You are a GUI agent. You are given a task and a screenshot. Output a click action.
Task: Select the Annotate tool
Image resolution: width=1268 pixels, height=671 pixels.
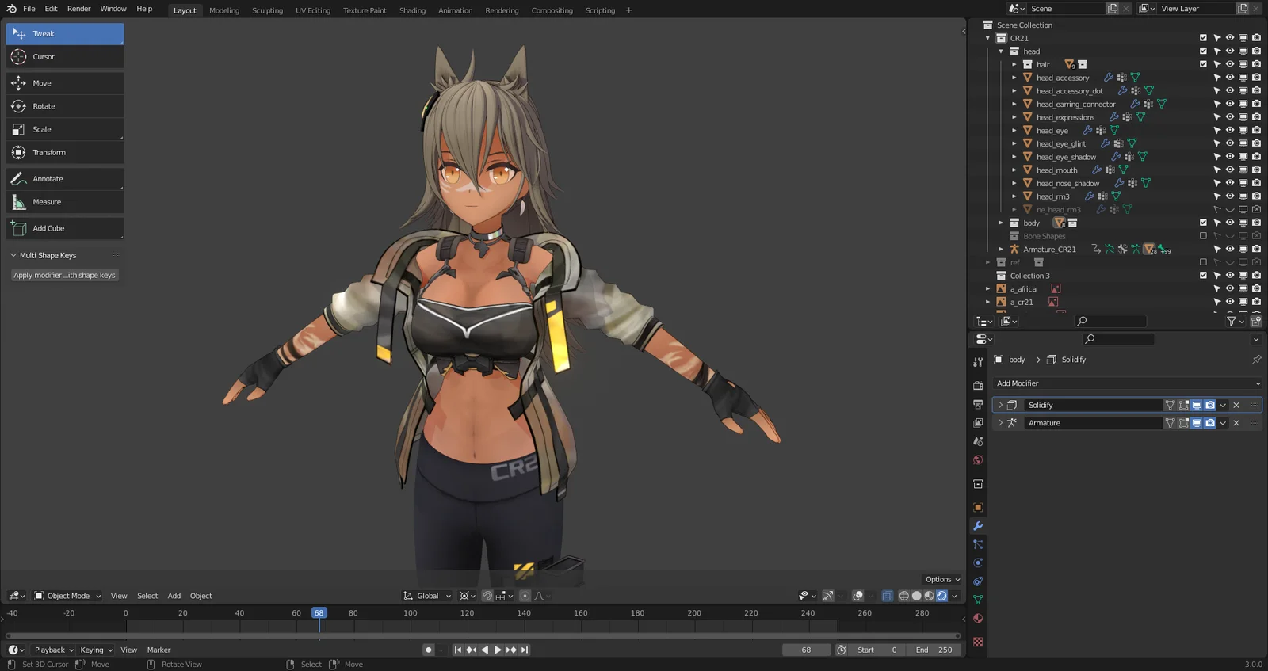(65, 179)
